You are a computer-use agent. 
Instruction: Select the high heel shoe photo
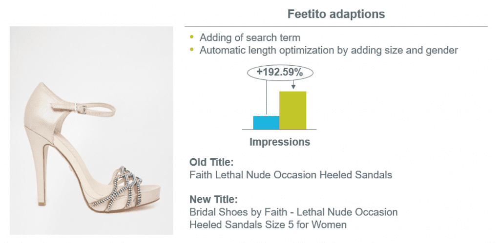[91, 131]
